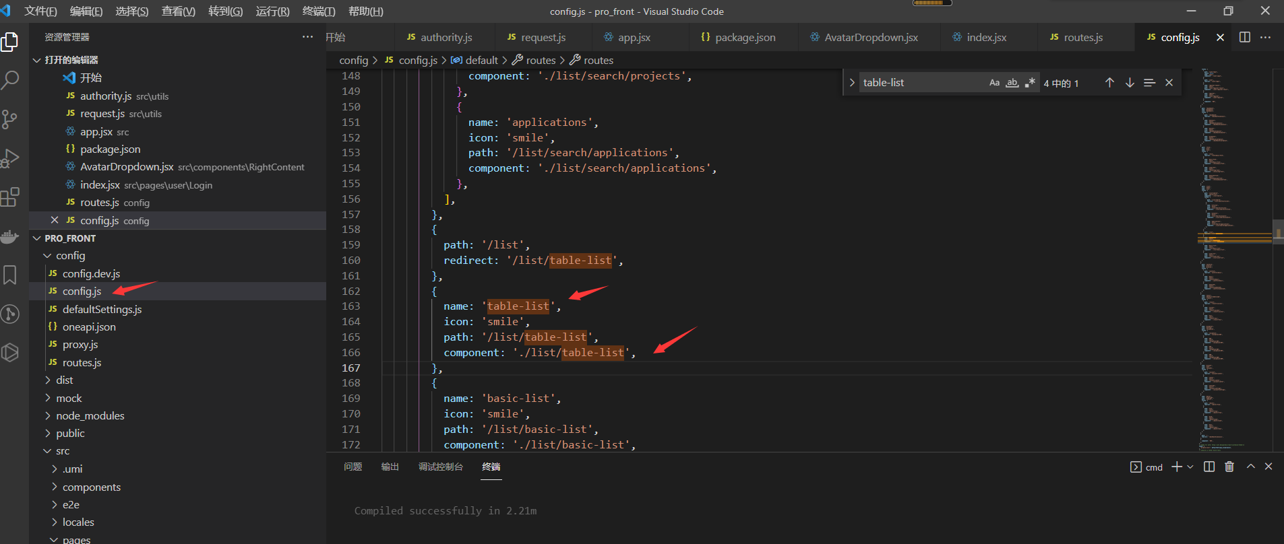The width and height of the screenshot is (1284, 544).
Task: Maximize the terminal panel size
Action: [x=1251, y=467]
